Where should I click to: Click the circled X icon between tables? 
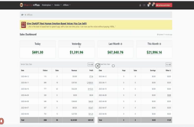(98, 66)
